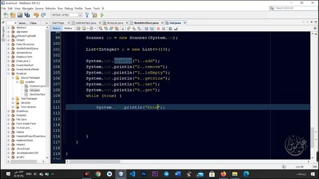The height and width of the screenshot is (179, 319).
Task: Expand the Libraries node
Action: tap(13, 103)
